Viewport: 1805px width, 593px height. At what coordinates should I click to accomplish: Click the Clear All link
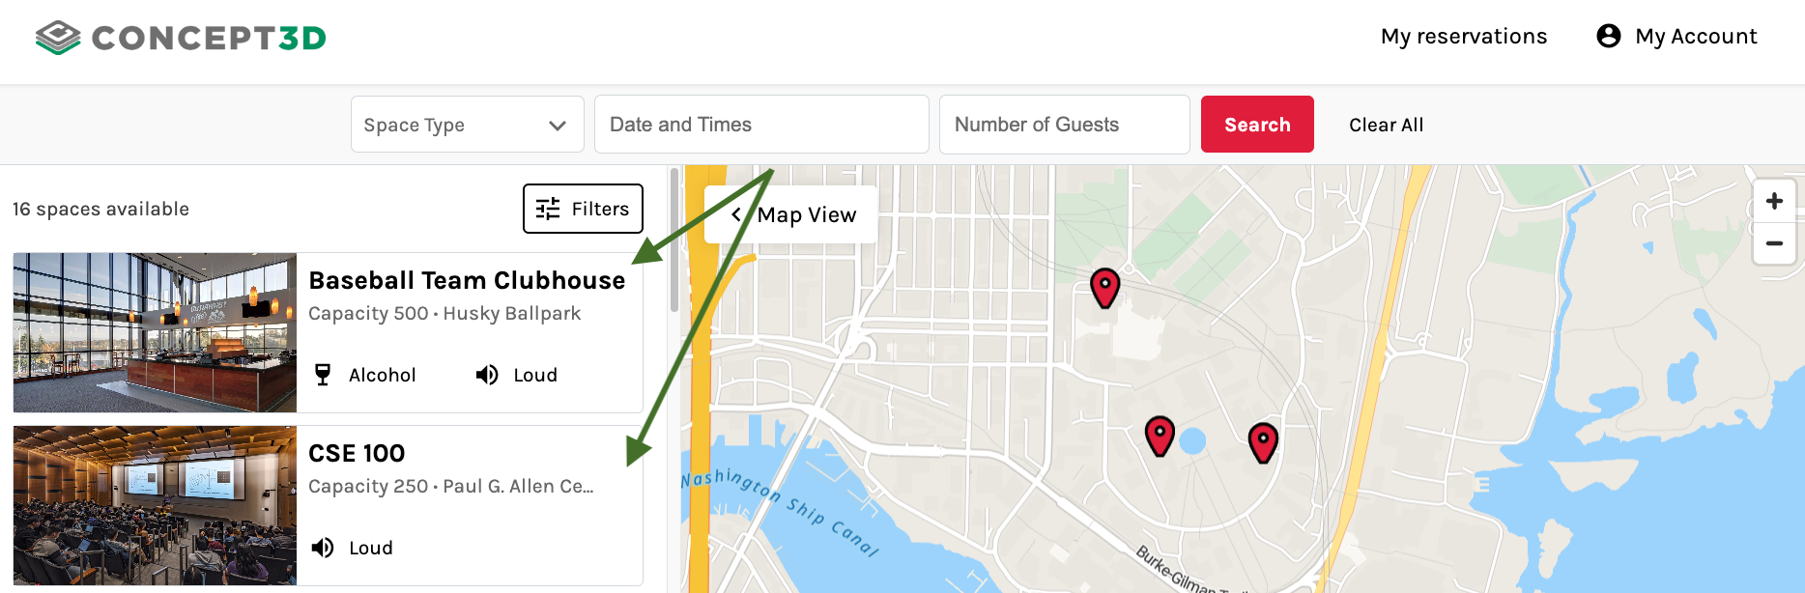(1386, 125)
